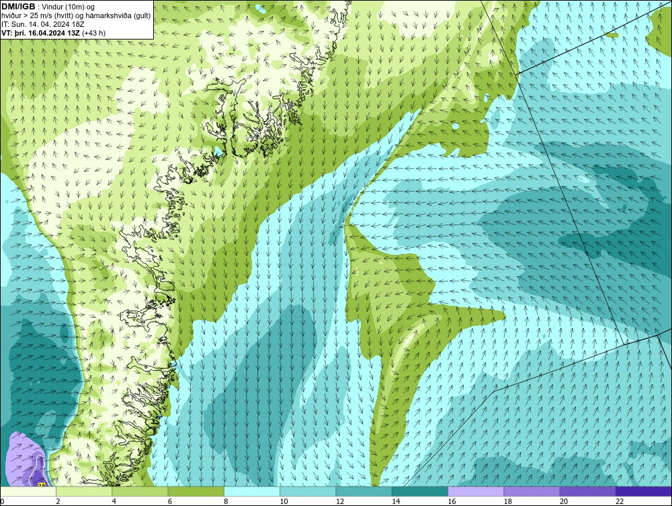Viewport: 672px width, 506px height.
Task: Click the legend scale label '20'
Action: (564, 502)
